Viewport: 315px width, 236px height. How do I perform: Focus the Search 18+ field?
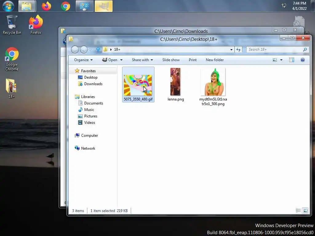coord(277,49)
